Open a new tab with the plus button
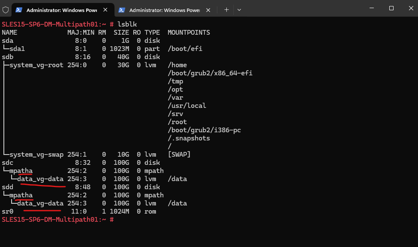 click(x=226, y=9)
